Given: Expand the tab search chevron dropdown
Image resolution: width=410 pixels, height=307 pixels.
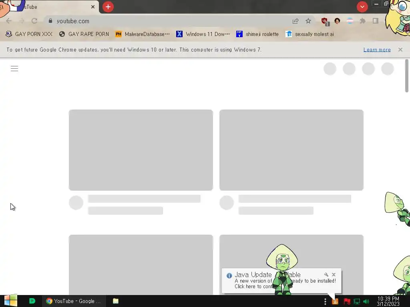Looking at the screenshot, I should click(362, 7).
